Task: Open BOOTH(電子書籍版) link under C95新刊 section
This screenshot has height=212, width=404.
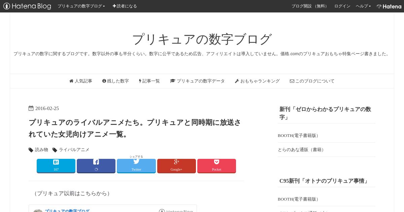Action: [299, 199]
